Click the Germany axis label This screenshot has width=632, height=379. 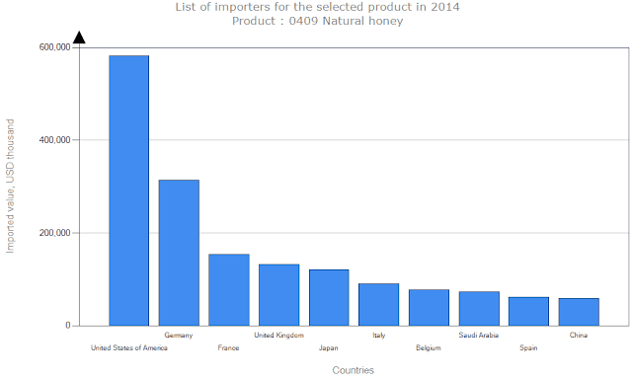point(179,336)
